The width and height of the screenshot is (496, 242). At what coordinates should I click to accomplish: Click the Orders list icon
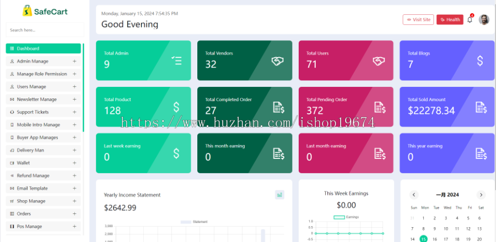[12, 213]
